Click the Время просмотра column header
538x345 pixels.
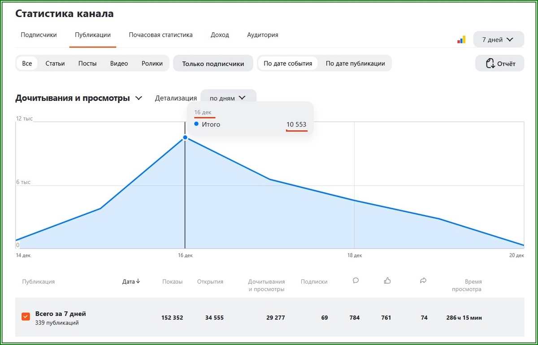pos(467,285)
